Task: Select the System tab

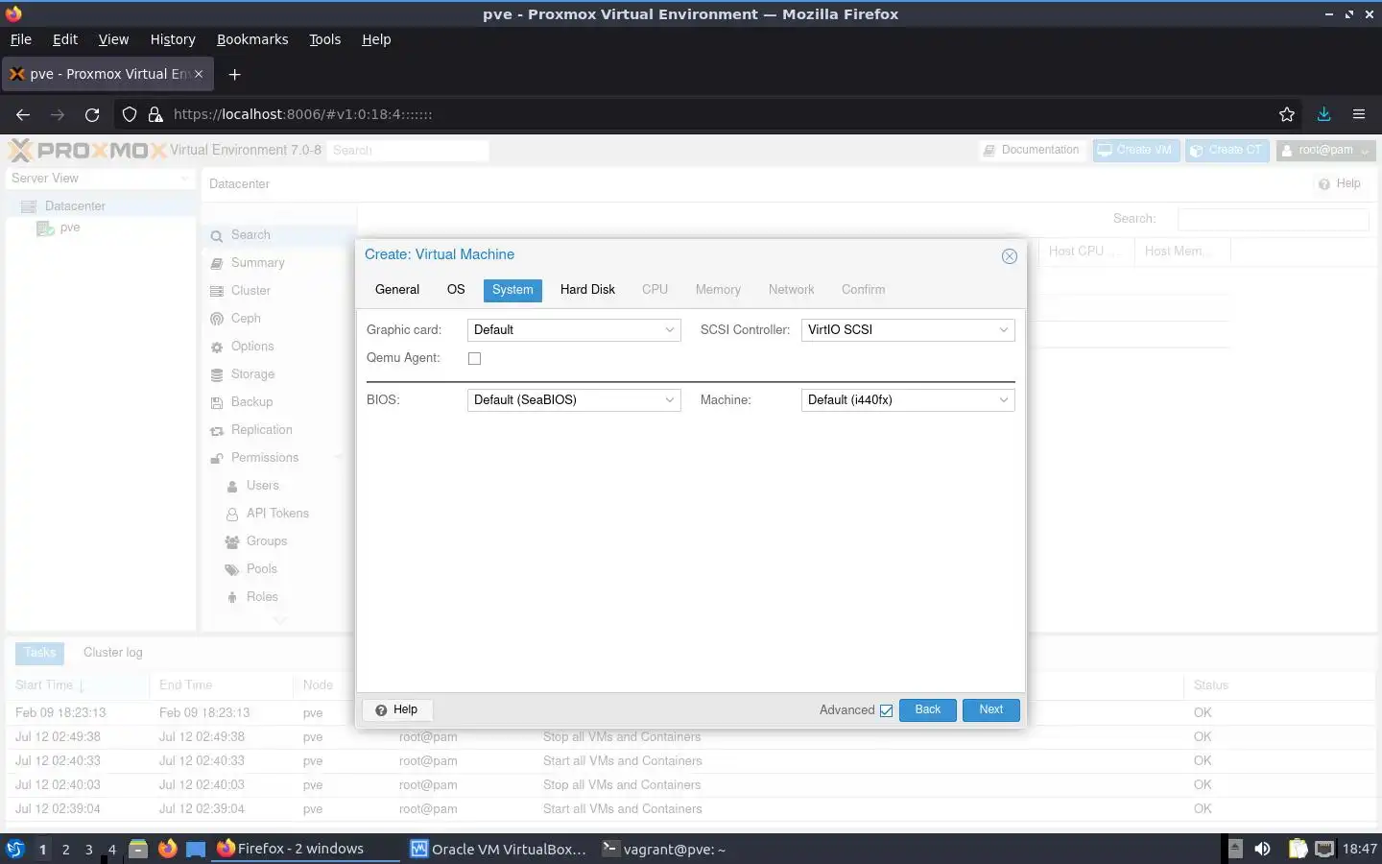Action: tap(512, 290)
